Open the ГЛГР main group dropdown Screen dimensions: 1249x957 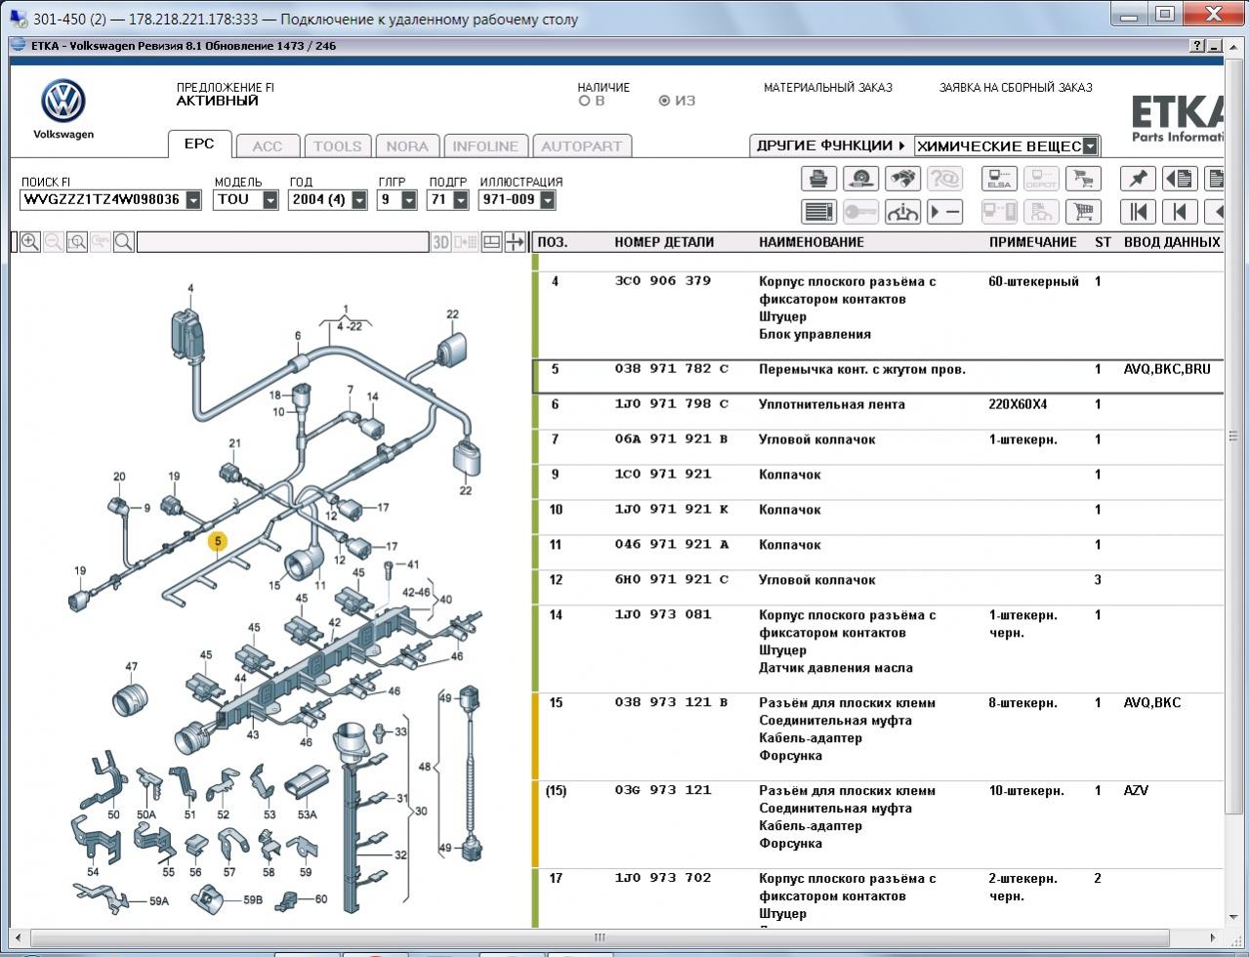[409, 200]
